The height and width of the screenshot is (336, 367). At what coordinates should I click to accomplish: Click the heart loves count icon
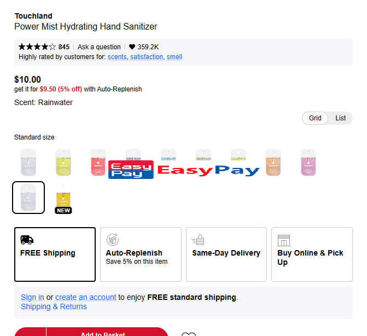click(132, 47)
